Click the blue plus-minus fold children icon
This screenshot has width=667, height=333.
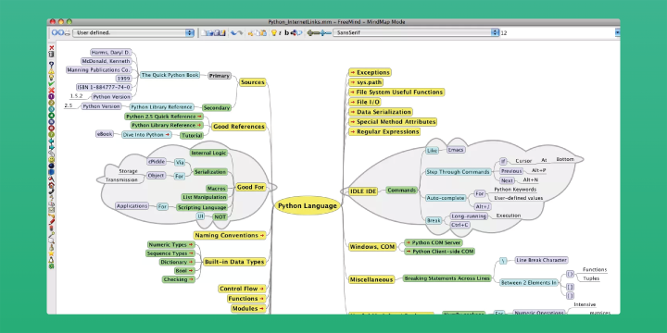point(325,32)
